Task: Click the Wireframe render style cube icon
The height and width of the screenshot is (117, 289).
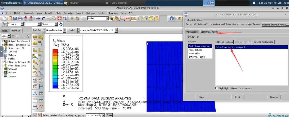Action: click(x=140, y=18)
